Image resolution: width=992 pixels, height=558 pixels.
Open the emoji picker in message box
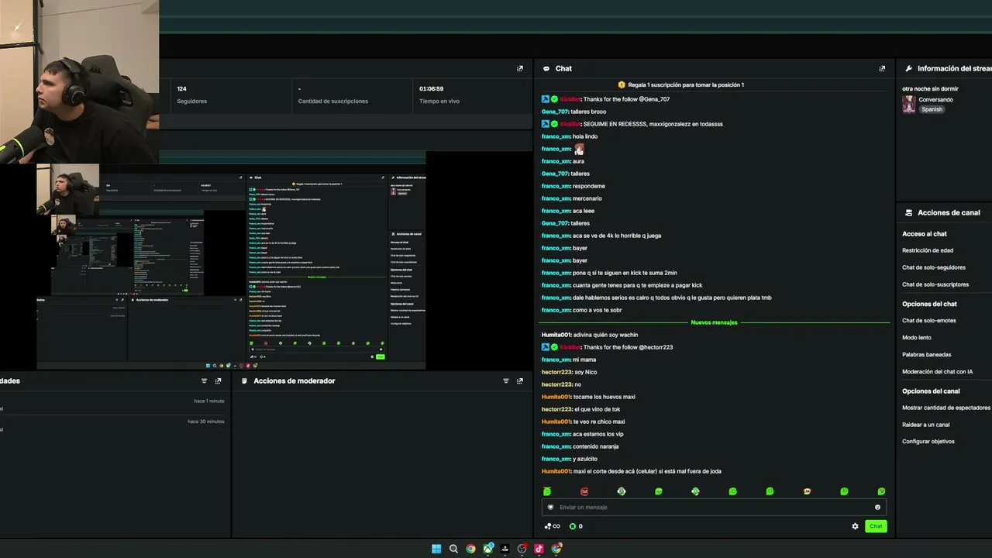(877, 507)
